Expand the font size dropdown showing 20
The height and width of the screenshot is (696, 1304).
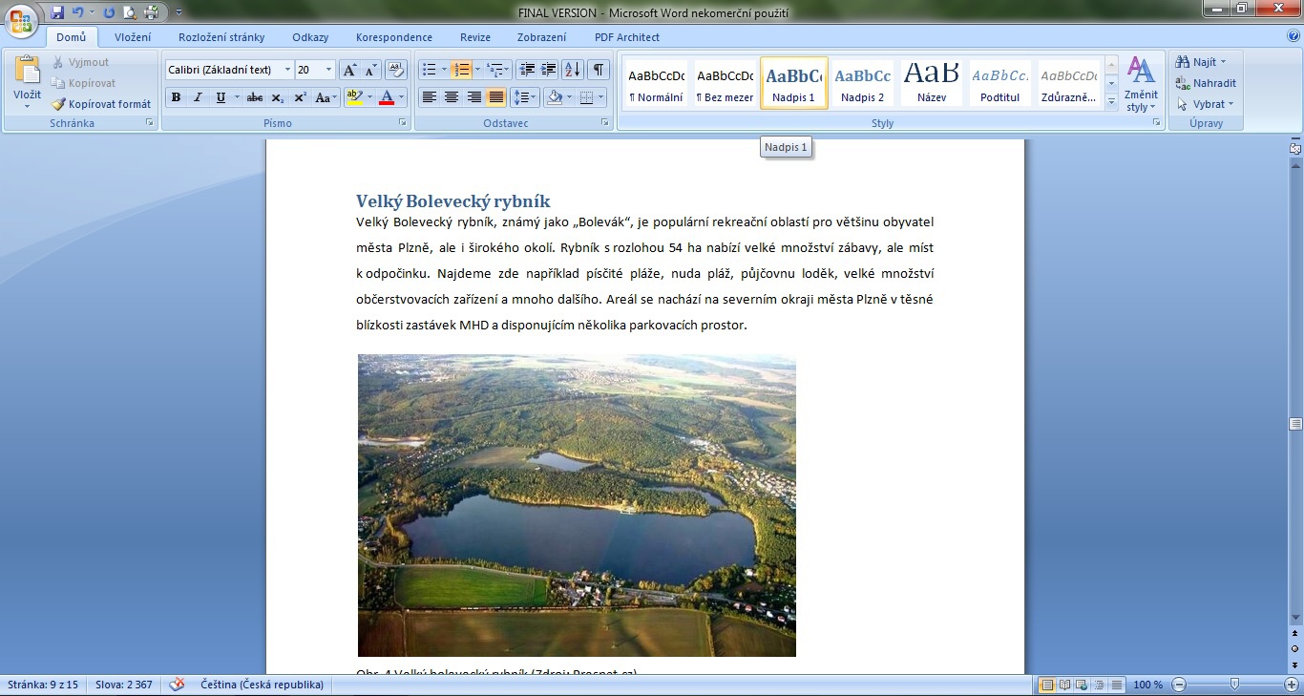tap(329, 70)
